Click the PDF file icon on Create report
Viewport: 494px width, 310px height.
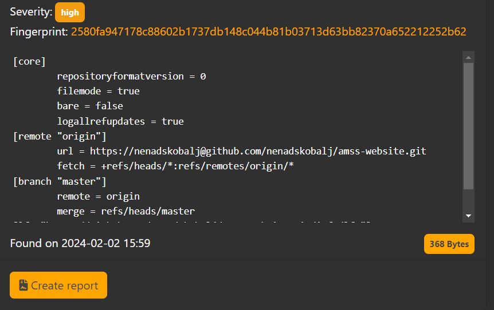(x=23, y=285)
